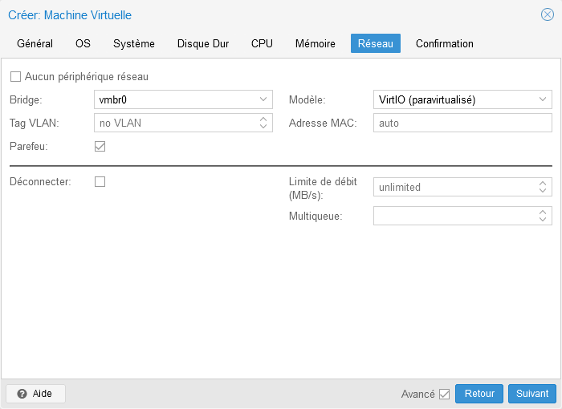This screenshot has width=562, height=409.
Task: Open the Disque Dur tab
Action: point(203,43)
